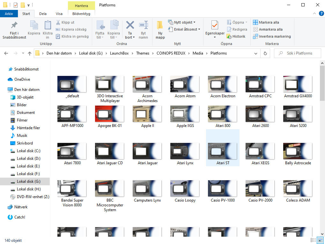Screen dimensions: 325x244
Task: Switch to the Dela ribbon tab
Action: 43,14
